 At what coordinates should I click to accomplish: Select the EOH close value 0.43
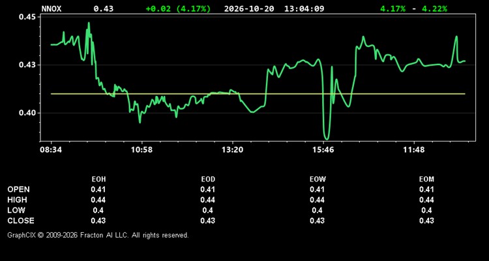pos(98,221)
